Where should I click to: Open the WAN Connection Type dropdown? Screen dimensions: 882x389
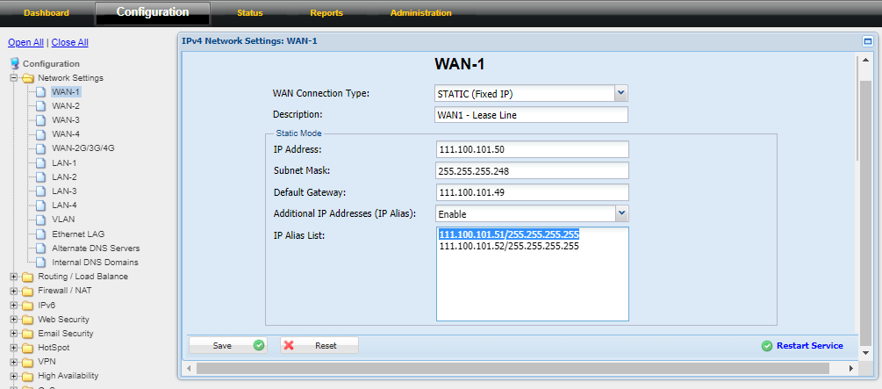click(x=620, y=93)
